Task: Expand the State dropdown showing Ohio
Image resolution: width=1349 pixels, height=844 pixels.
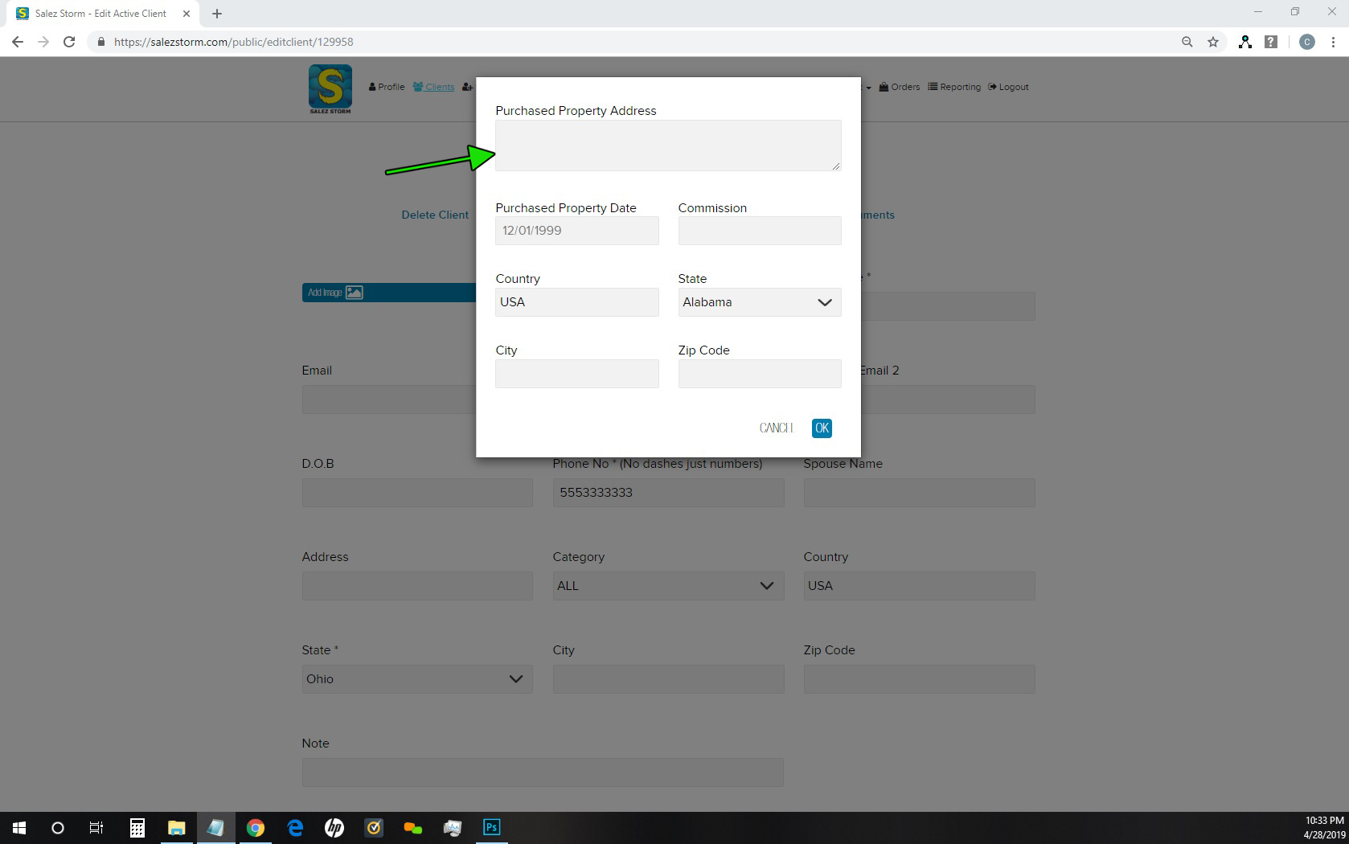Action: (416, 679)
